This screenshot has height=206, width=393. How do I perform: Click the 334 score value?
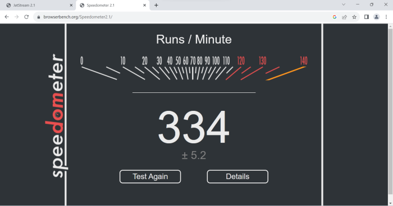pyautogui.click(x=194, y=127)
